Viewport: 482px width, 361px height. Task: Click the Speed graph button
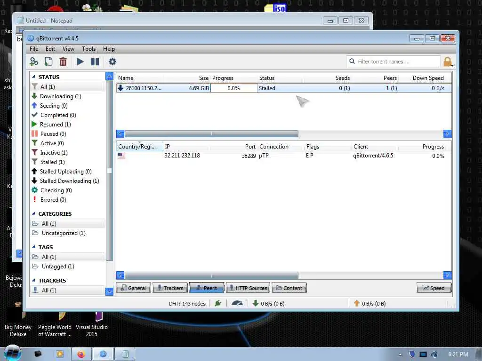click(434, 288)
